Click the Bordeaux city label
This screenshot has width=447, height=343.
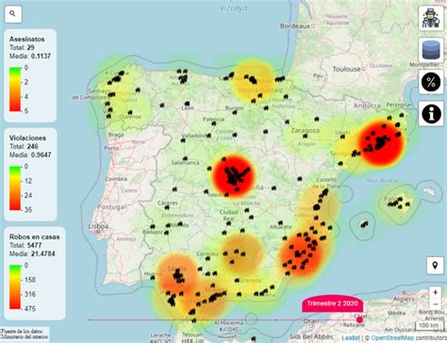295,26
